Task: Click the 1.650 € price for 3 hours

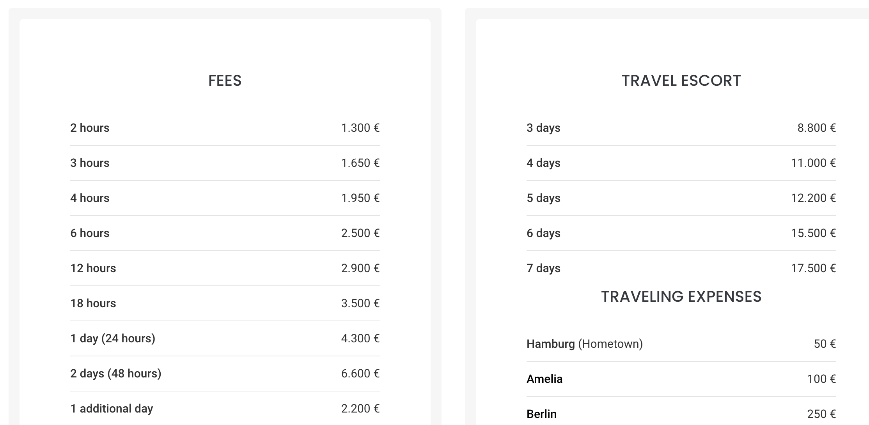Action: [360, 163]
